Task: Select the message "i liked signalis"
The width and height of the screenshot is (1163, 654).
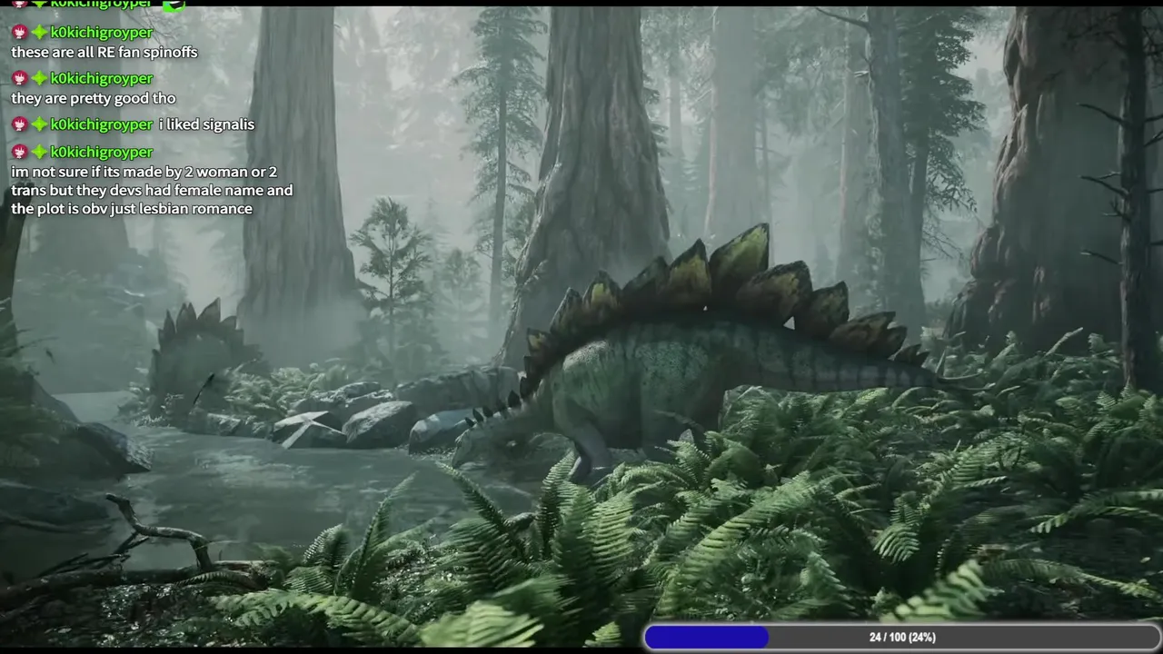Action: point(207,124)
